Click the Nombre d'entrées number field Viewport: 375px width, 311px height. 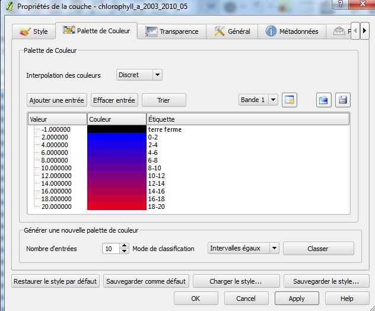click(111, 248)
